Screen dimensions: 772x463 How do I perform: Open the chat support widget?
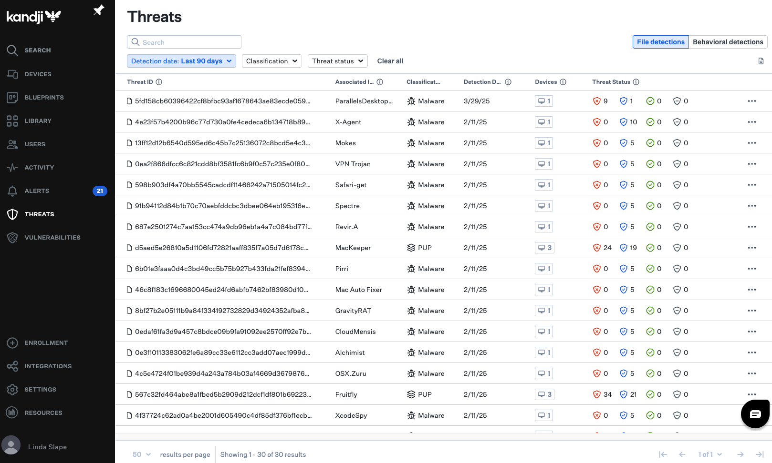[755, 414]
